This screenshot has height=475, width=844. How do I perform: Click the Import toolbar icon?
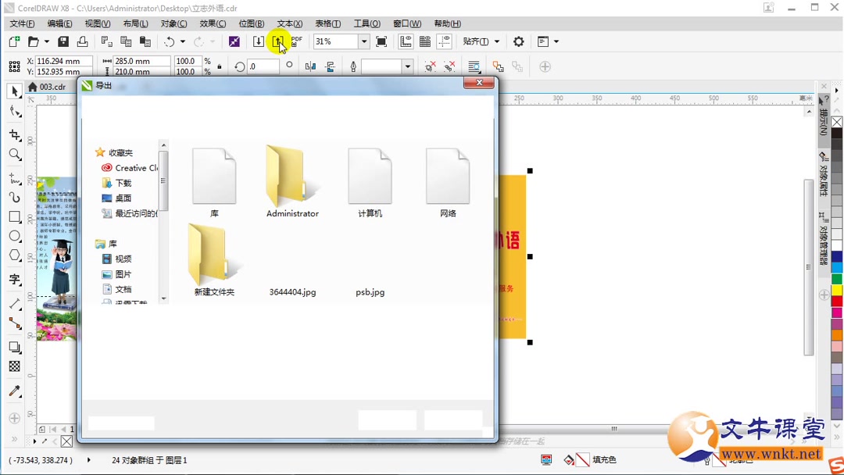259,41
